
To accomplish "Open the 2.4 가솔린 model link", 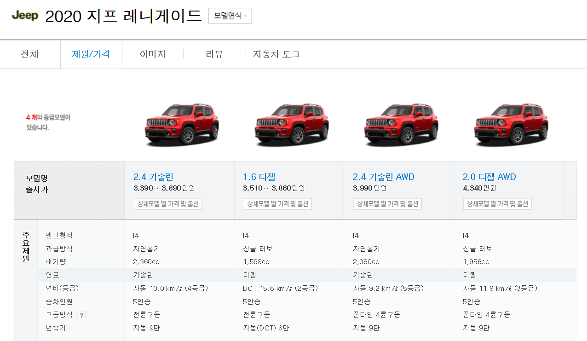I will (153, 177).
